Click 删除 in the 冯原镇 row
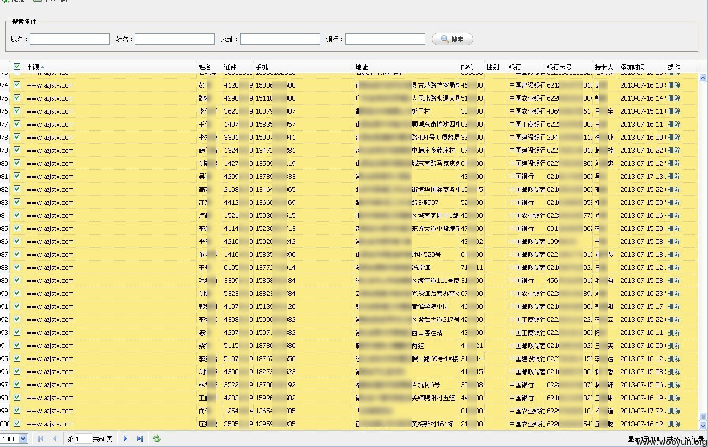This screenshot has width=708, height=447. coord(674,268)
